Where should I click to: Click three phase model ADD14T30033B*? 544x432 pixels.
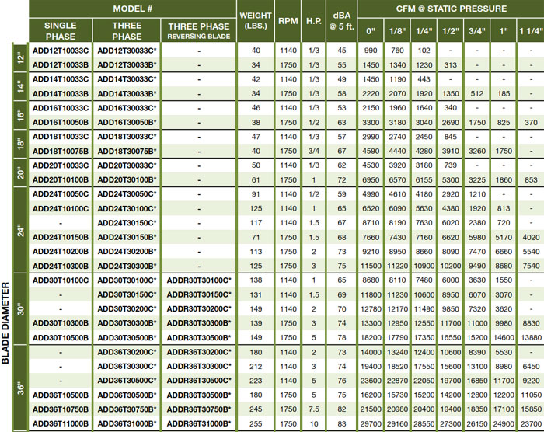point(127,94)
